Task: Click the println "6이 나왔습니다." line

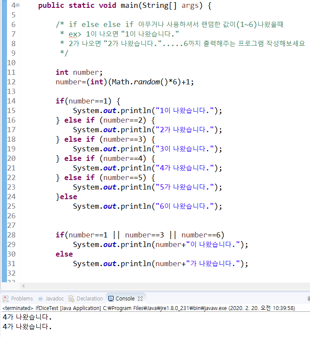Action: (x=147, y=206)
